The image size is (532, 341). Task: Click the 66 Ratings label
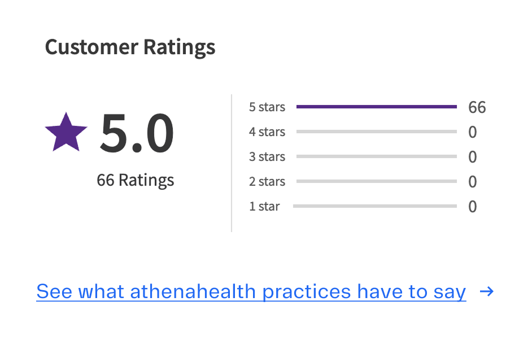(x=135, y=180)
